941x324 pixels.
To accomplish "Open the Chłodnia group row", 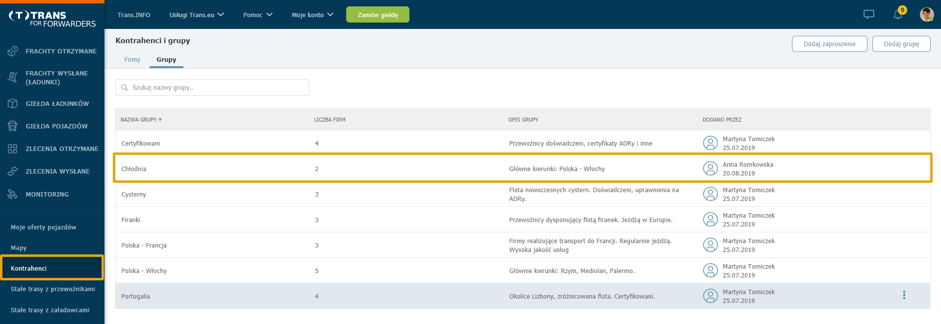I will click(x=523, y=169).
